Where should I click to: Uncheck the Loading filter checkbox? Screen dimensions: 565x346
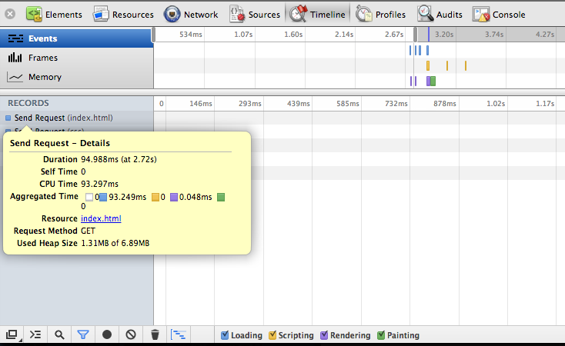click(225, 335)
